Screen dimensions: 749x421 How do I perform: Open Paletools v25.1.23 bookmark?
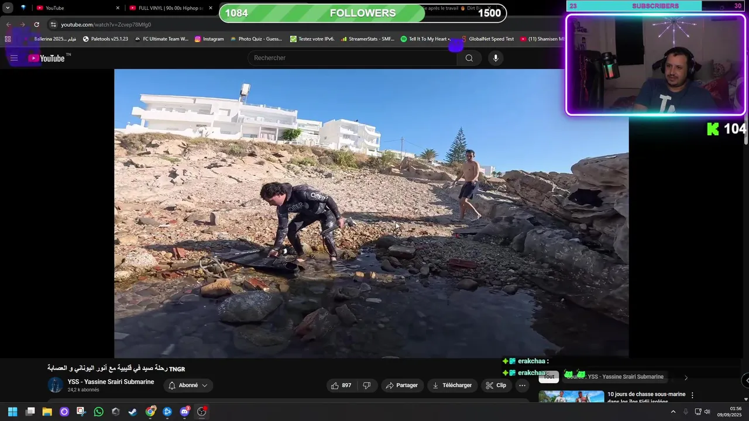tap(105, 39)
